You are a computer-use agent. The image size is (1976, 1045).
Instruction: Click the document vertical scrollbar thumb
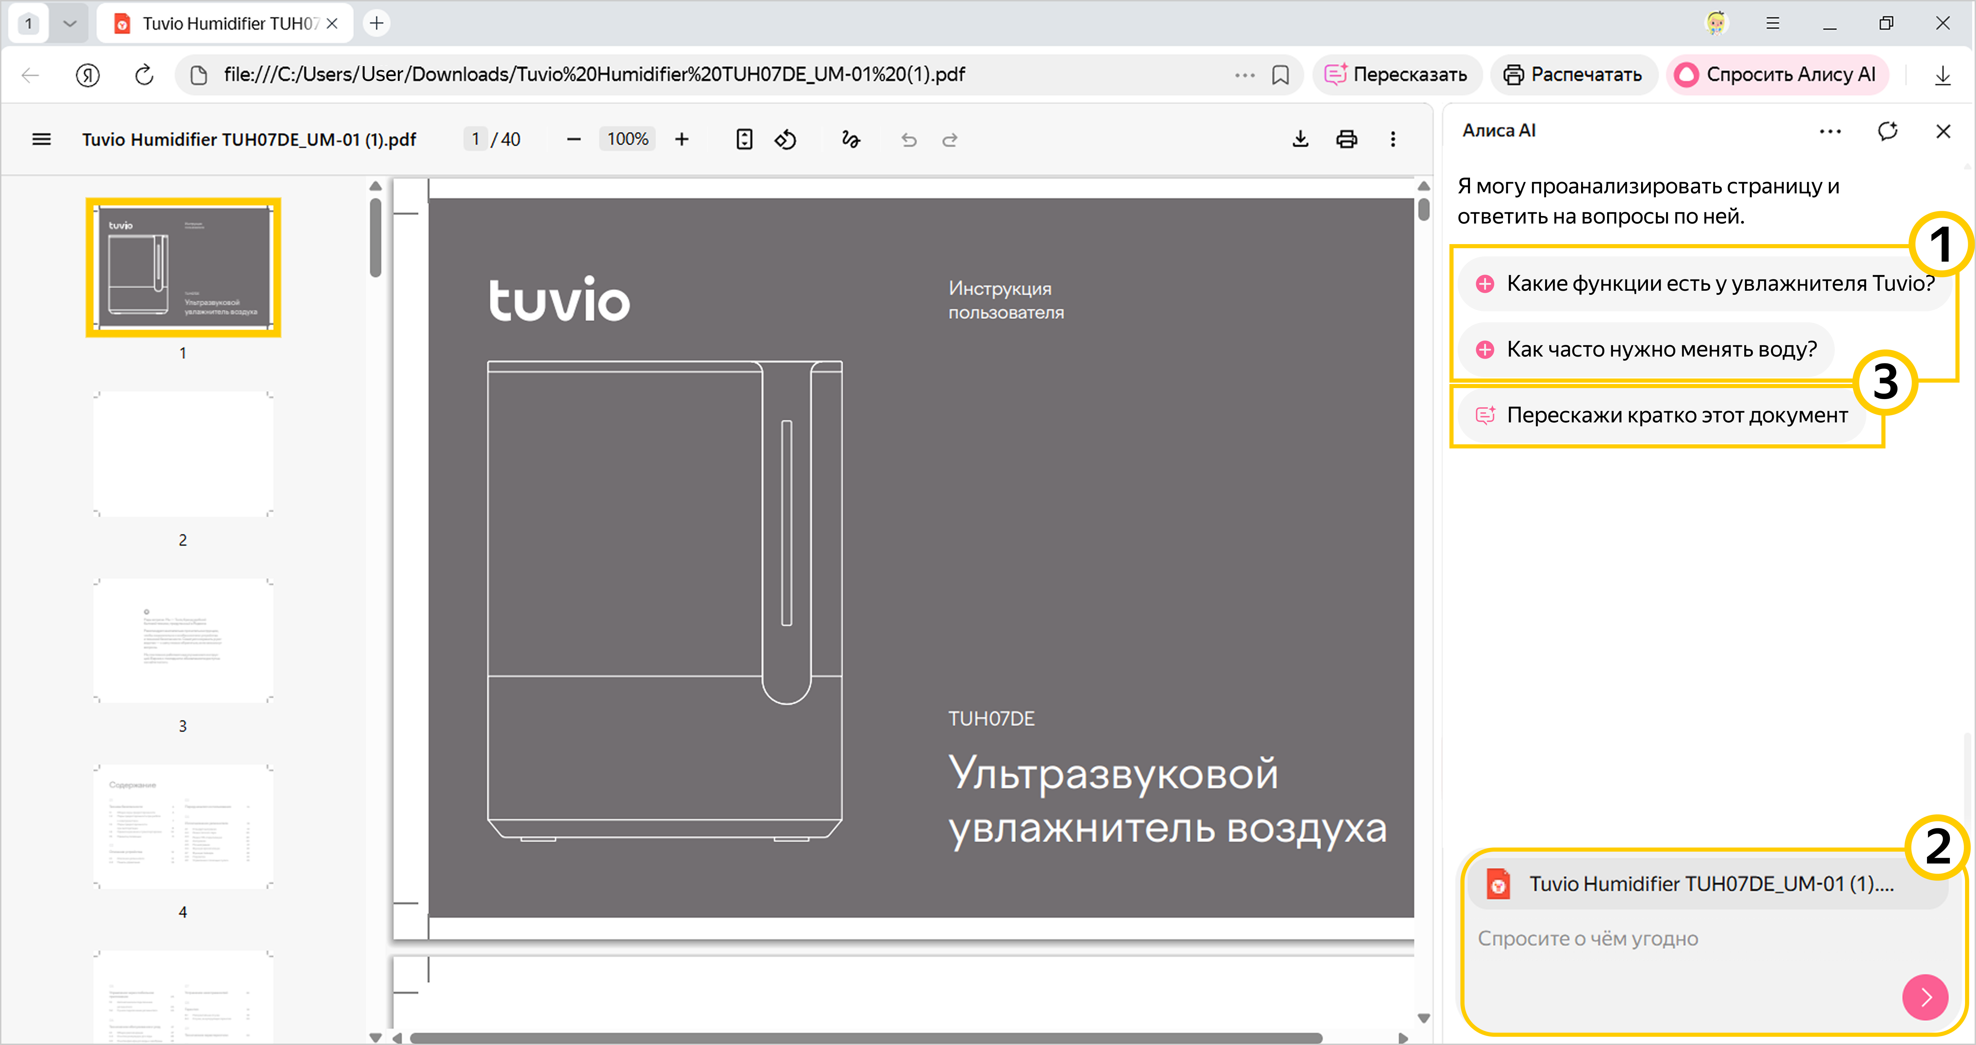(x=1424, y=209)
